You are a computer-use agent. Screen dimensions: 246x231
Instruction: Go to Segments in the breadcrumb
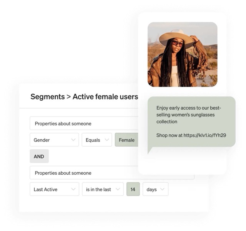[x=47, y=96]
